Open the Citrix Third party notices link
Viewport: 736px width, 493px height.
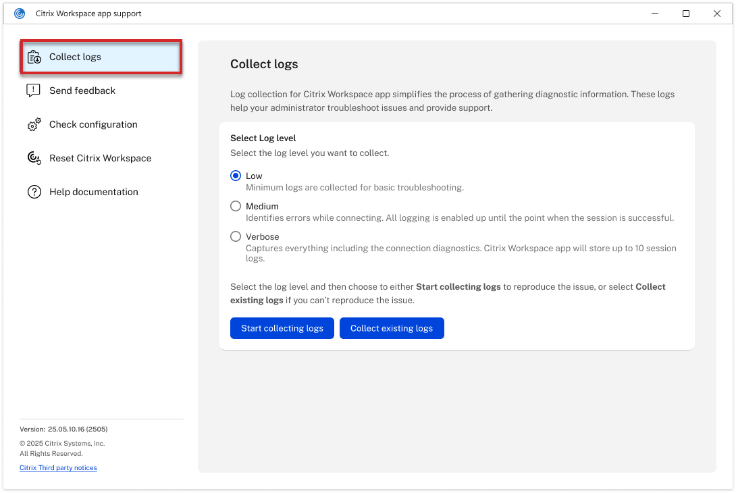coord(58,467)
